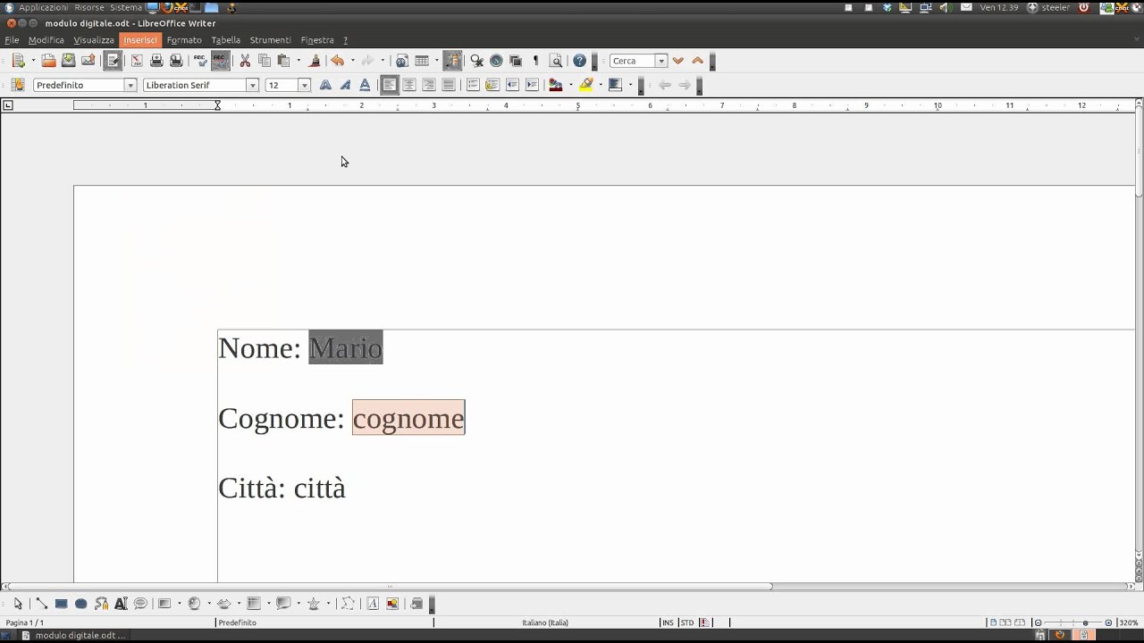Align text left
Viewport: 1144px width, 643px height.
pyautogui.click(x=390, y=85)
